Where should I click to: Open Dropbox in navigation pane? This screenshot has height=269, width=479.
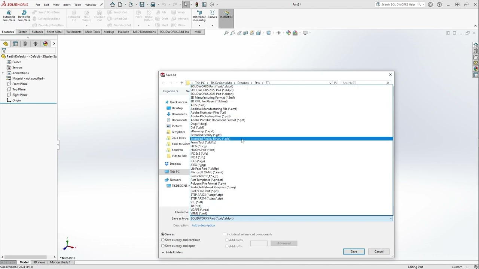tap(176, 164)
